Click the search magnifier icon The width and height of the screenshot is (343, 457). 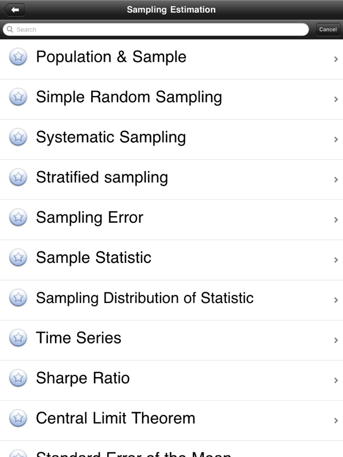pyautogui.click(x=10, y=30)
